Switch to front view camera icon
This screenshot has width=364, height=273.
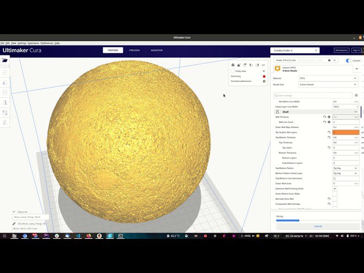click(239, 65)
